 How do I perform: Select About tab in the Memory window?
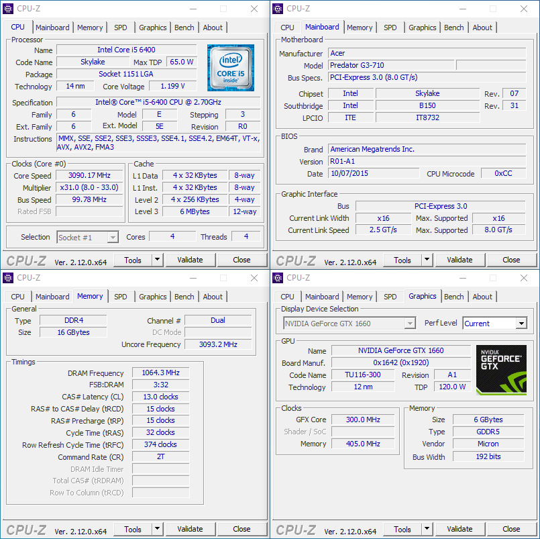(x=213, y=297)
